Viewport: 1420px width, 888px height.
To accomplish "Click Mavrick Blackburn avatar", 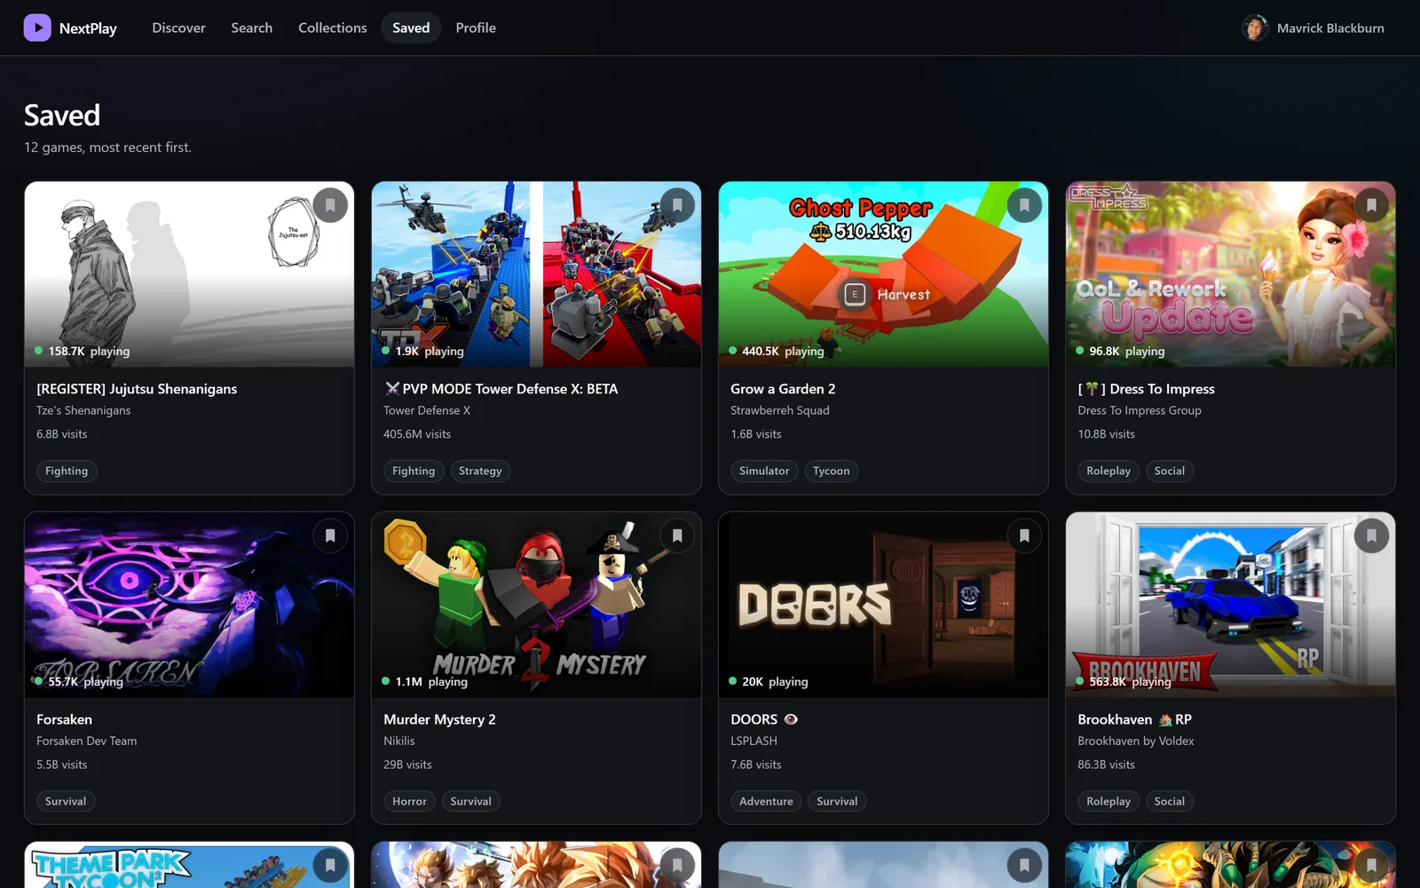I will 1255,28.
